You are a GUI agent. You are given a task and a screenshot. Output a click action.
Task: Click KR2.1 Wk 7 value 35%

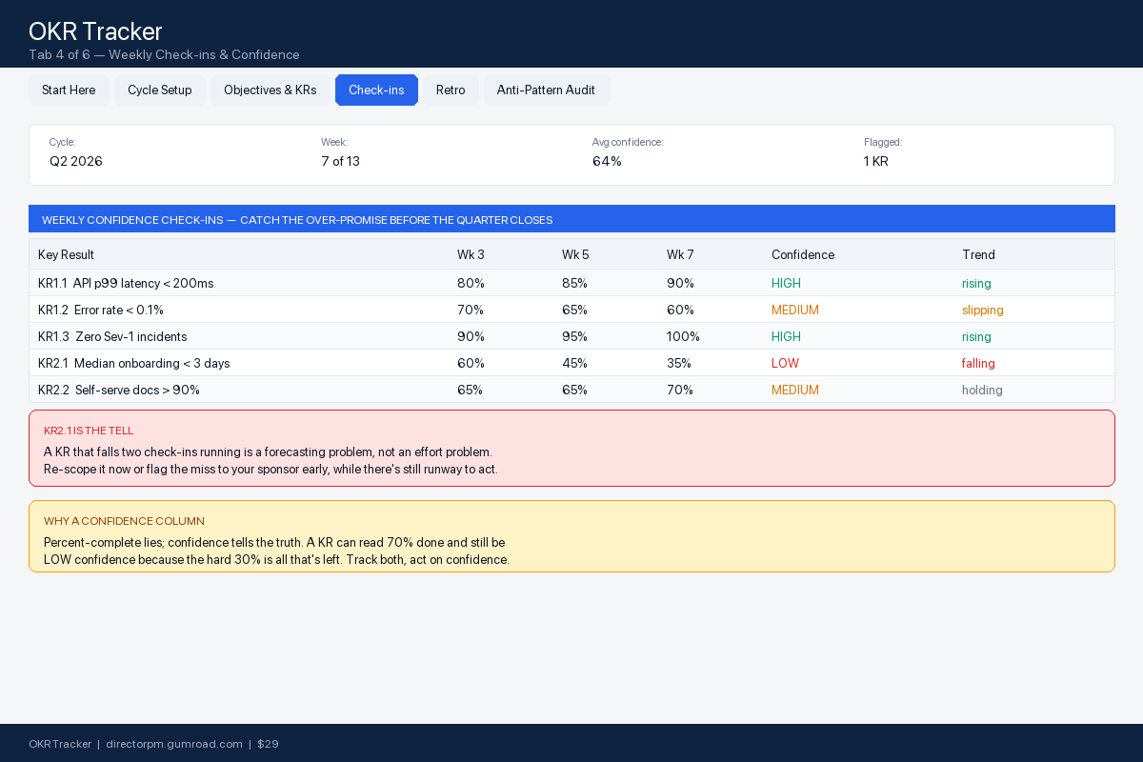click(679, 363)
